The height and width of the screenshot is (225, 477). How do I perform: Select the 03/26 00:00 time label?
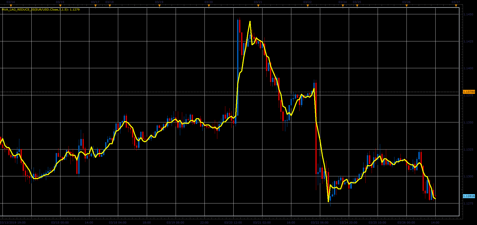click(x=406, y=222)
